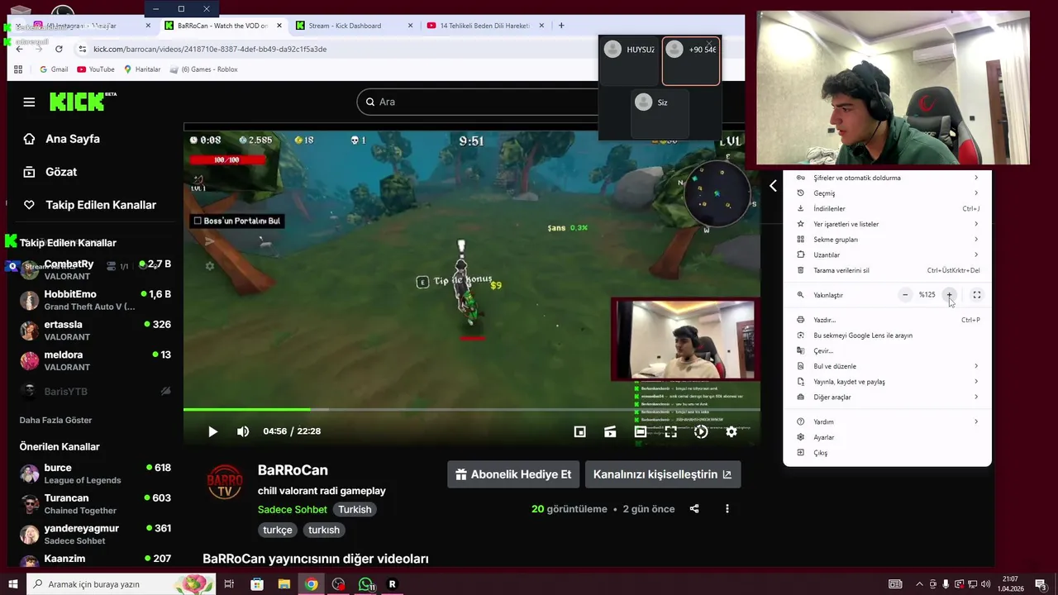
Task: Open the Sadece Sohbet category link
Action: (x=293, y=509)
